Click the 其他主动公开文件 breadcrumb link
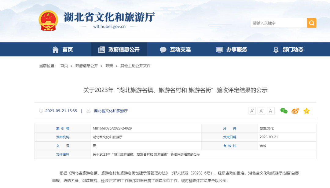330x188 pixels. point(135,66)
